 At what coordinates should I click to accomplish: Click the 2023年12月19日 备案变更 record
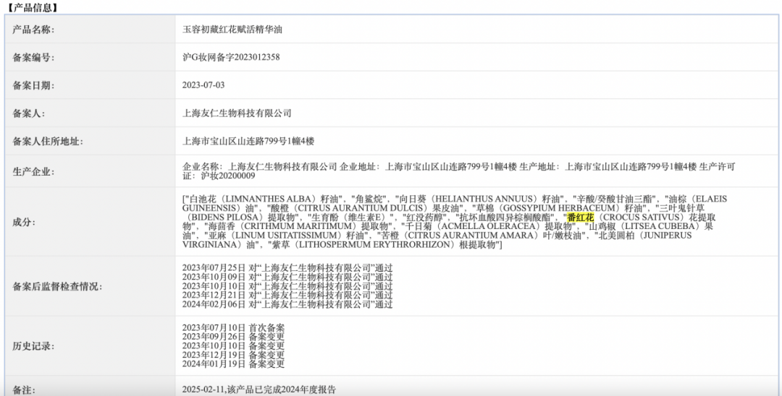(x=233, y=356)
